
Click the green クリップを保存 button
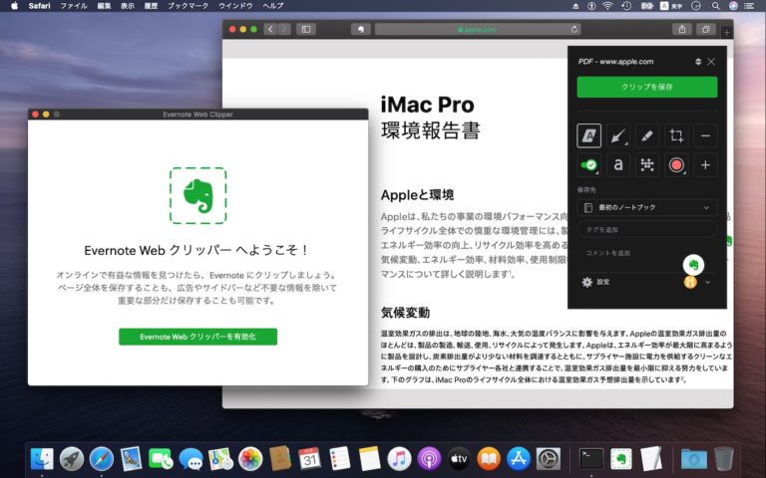click(646, 88)
